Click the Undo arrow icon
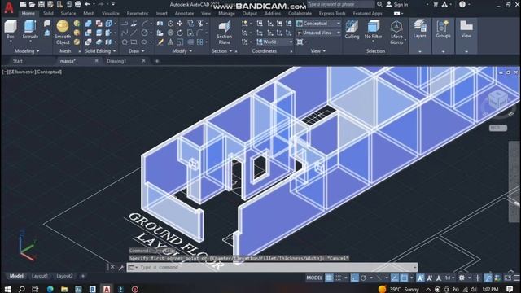This screenshot has width=521, height=293. [87, 4]
